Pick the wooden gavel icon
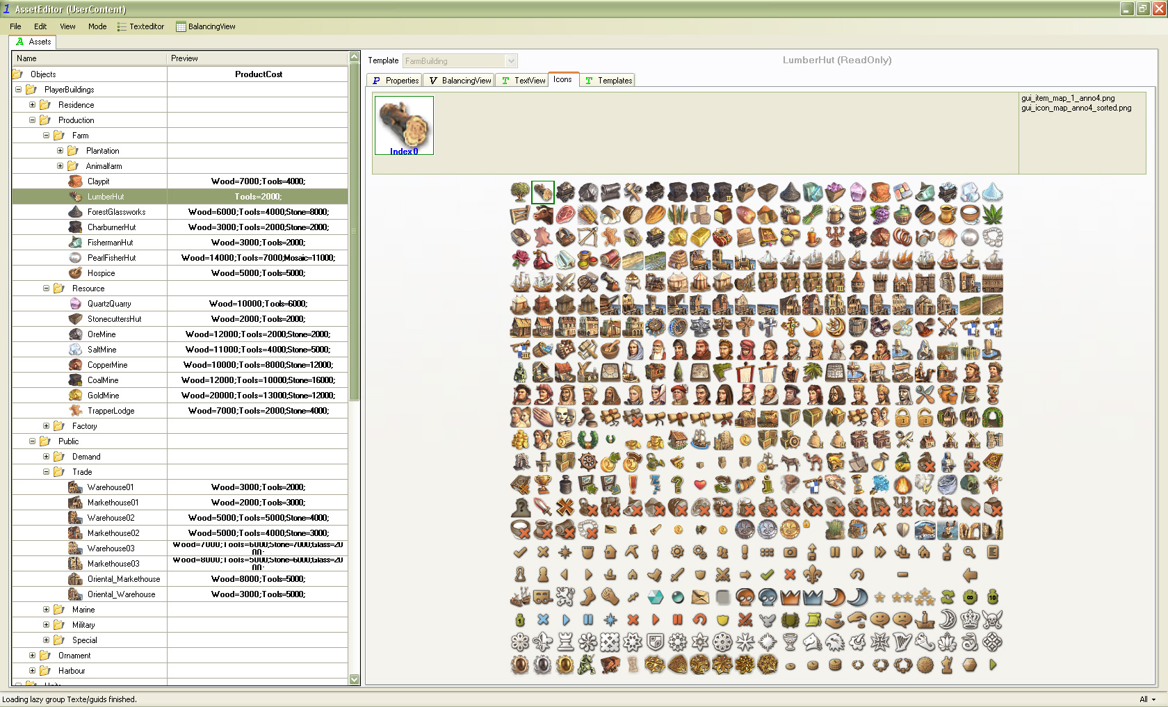The image size is (1168, 707). coord(587,417)
